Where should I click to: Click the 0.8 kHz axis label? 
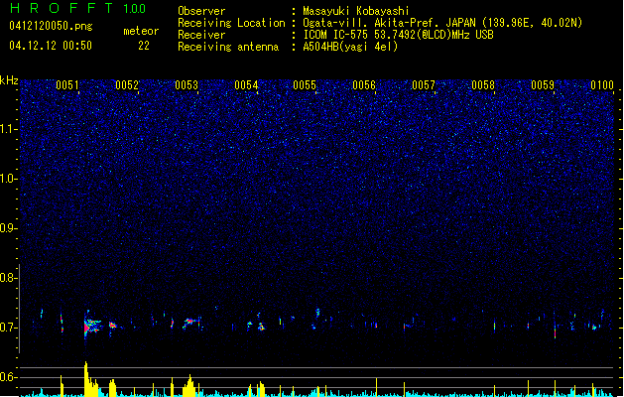8,278
